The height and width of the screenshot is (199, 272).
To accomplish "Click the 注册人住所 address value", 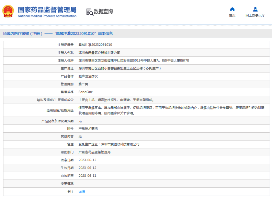I will tap(134, 61).
